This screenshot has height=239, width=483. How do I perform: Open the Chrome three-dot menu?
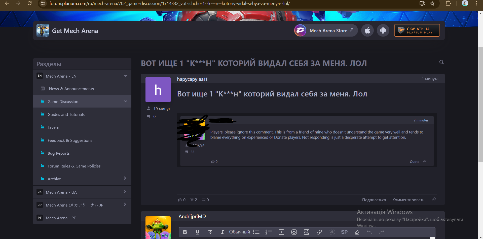[476, 3]
